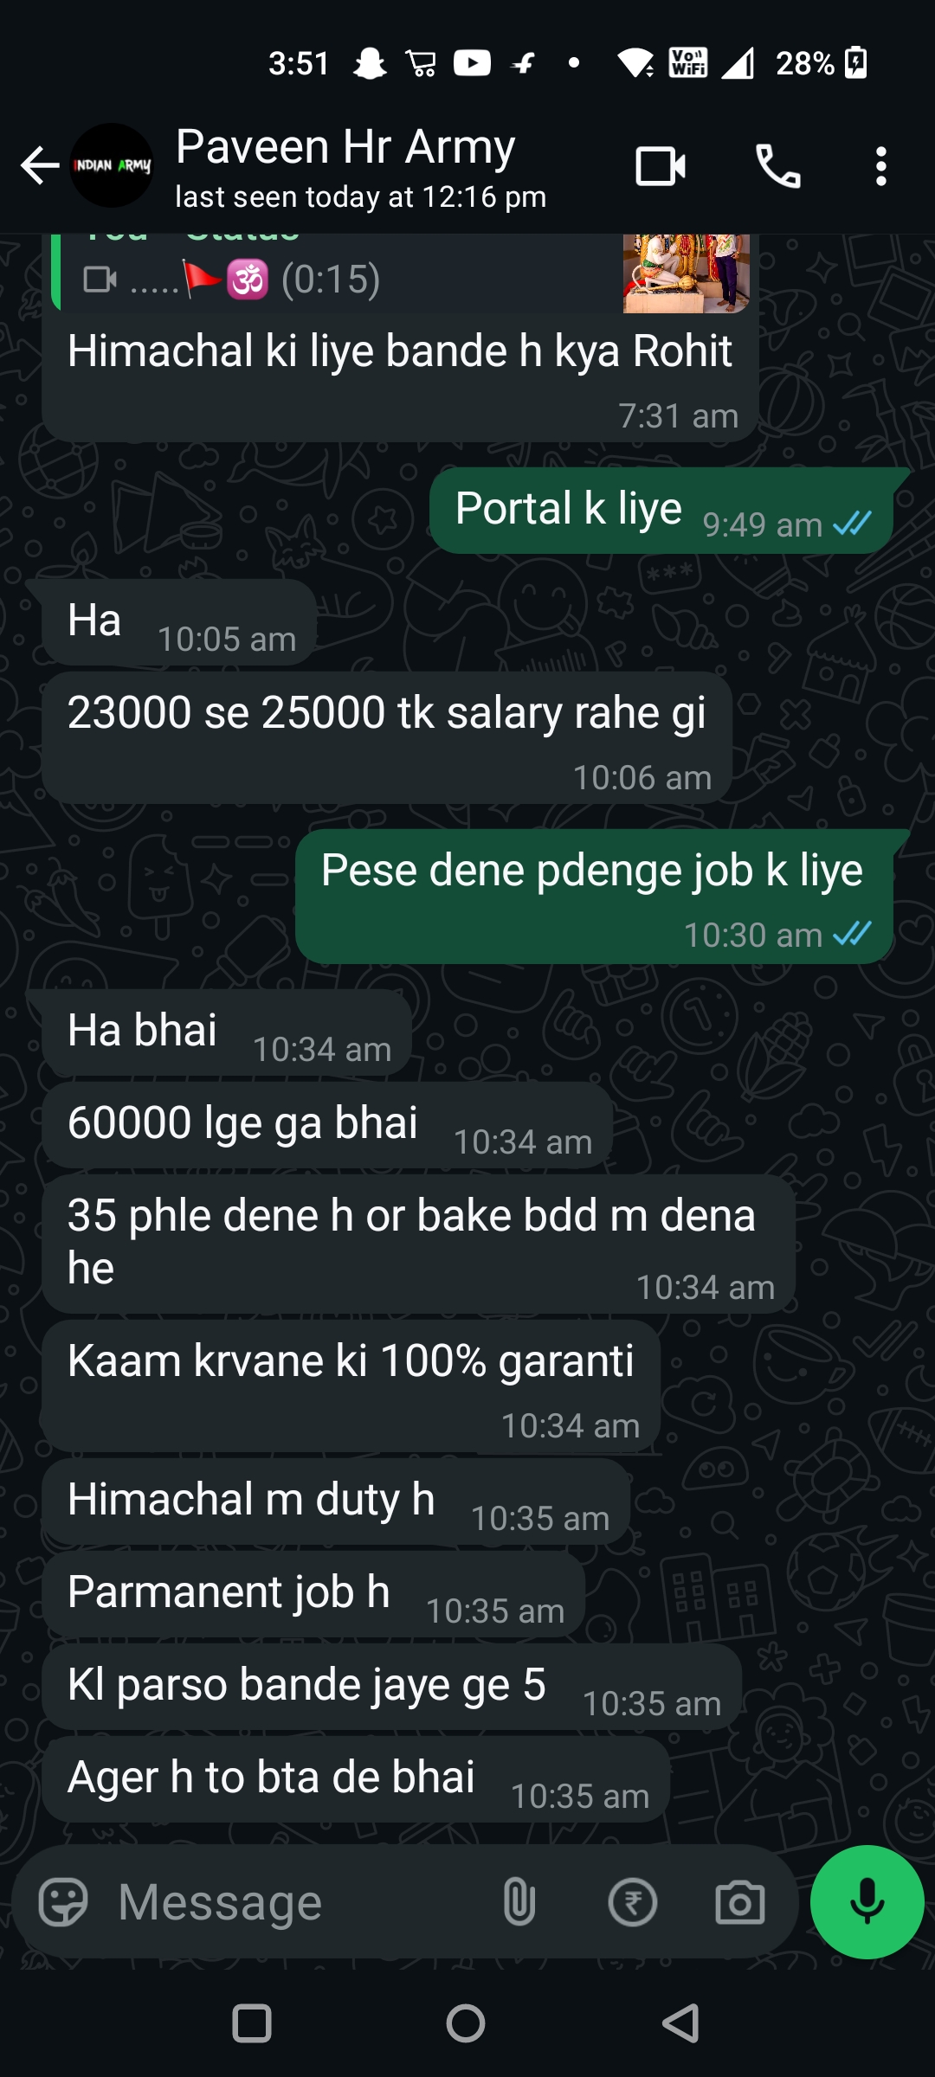Open the attachment paperclip menu
The width and height of the screenshot is (935, 2077).
pos(519,1902)
